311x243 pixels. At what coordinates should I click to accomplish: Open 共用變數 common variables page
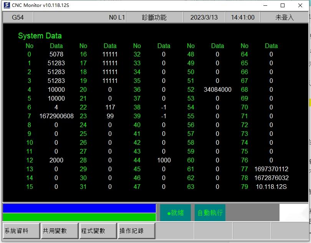coord(59,231)
